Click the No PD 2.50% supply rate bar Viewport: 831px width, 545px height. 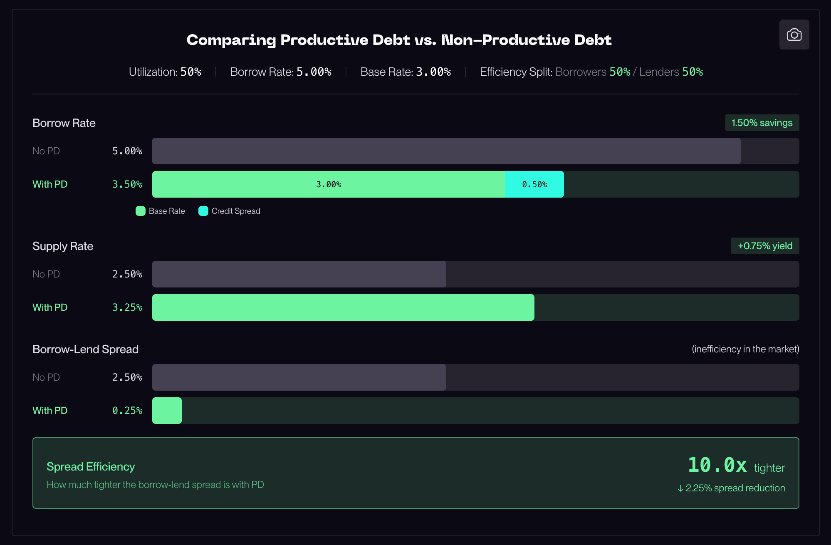pyautogui.click(x=299, y=274)
